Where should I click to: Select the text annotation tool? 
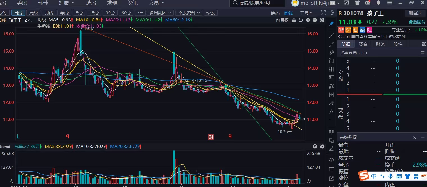(331, 111)
